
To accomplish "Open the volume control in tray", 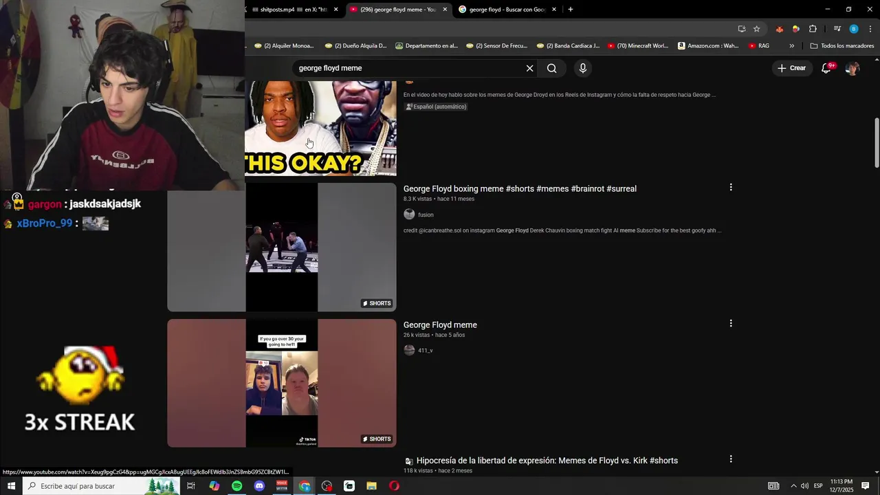I will pos(804,486).
